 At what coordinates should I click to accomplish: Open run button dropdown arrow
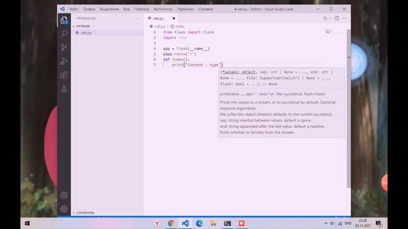coord(330,18)
